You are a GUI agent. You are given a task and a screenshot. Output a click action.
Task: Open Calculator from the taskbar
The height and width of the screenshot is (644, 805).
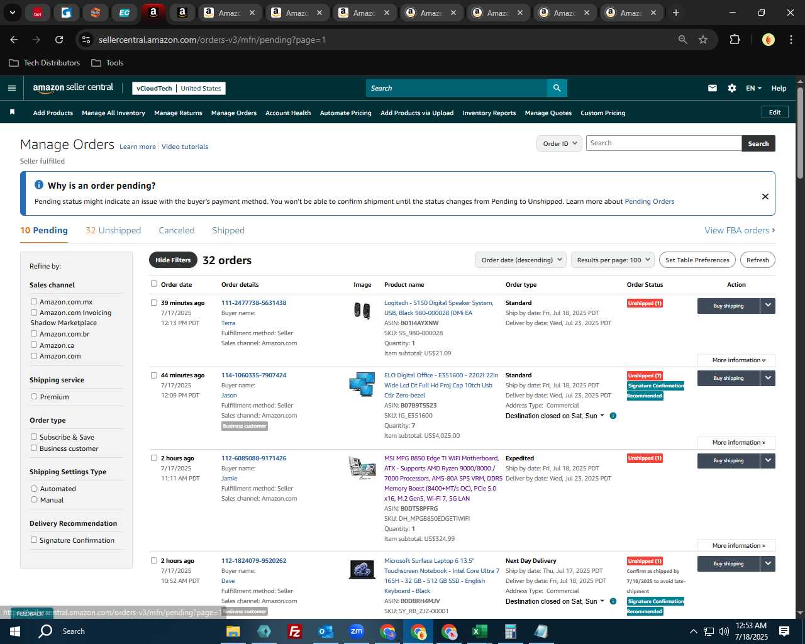(510, 631)
